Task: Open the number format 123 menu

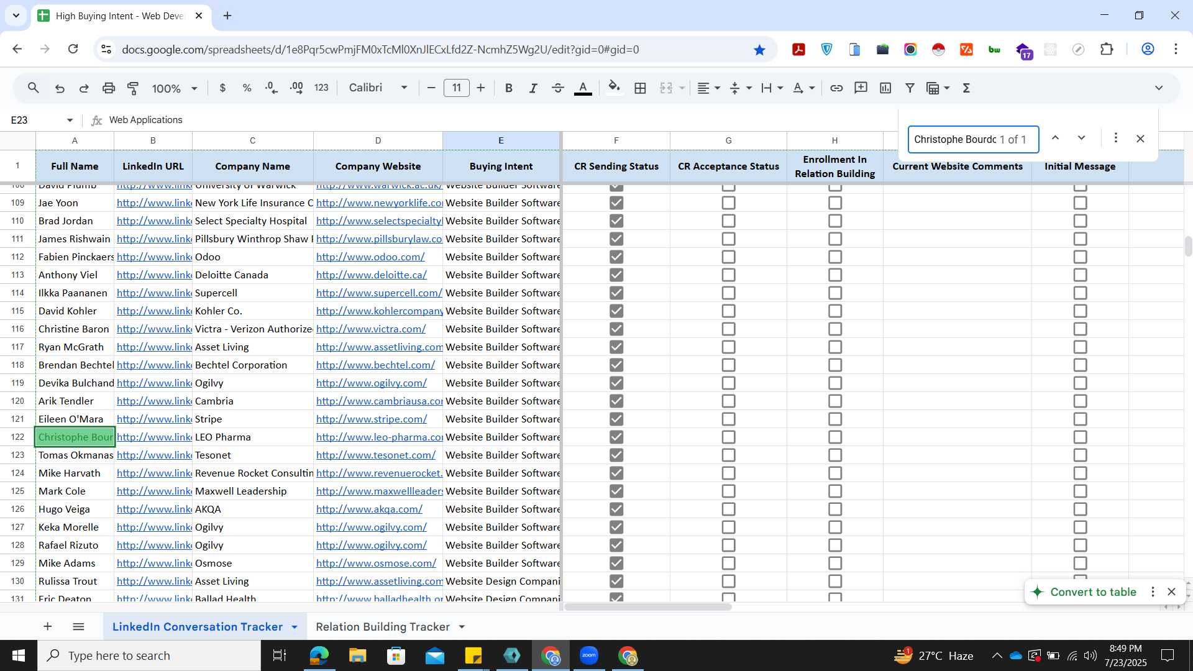Action: pos(321,88)
